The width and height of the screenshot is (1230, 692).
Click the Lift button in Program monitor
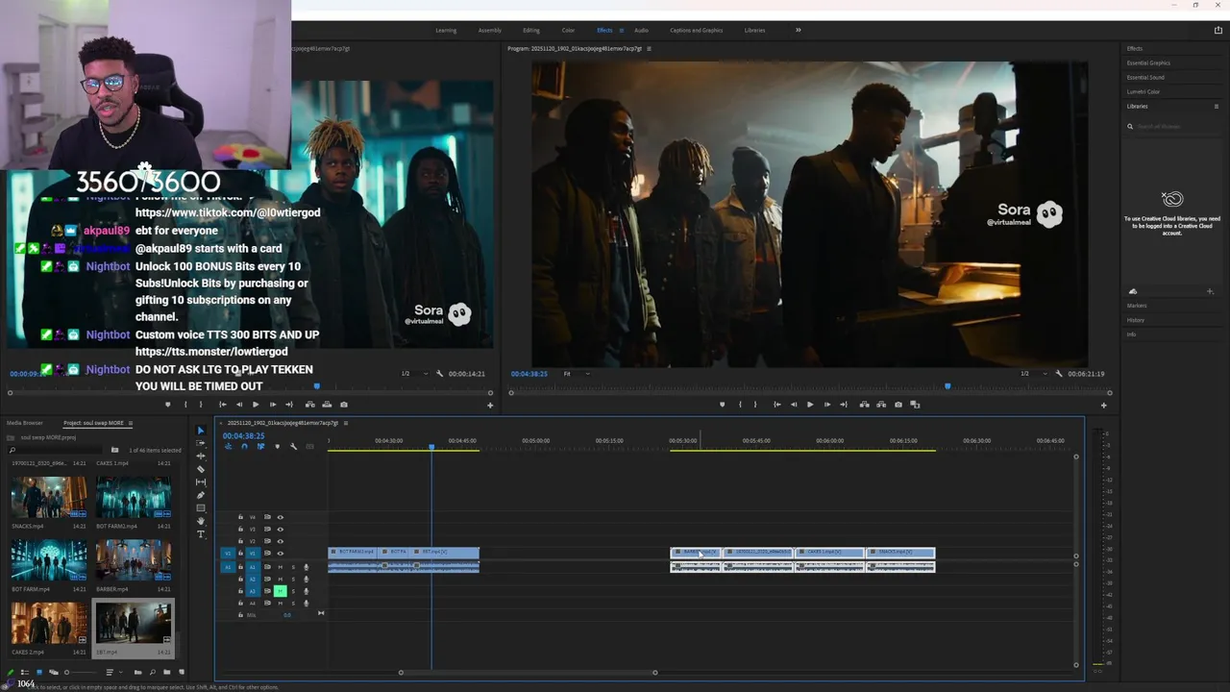(x=865, y=405)
